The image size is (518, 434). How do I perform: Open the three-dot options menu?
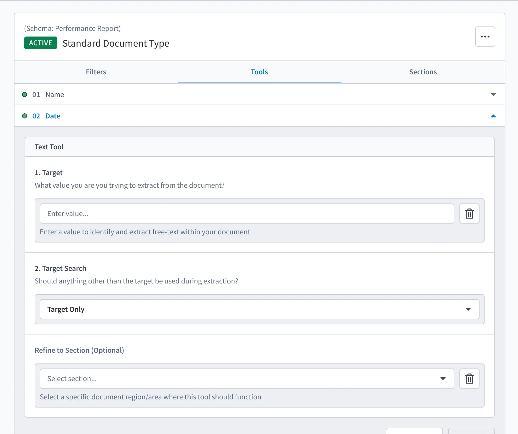(x=485, y=37)
